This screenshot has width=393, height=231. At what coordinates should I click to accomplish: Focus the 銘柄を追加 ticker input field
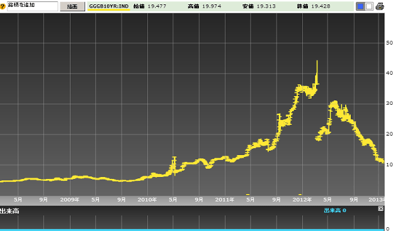tap(32, 6)
